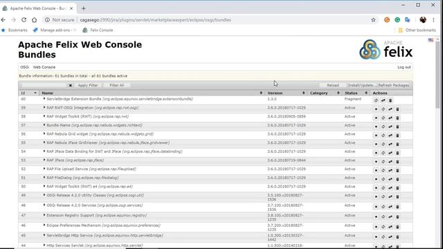This screenshot has width=443, height=249.
Task: Open the Manage add-ons bookmark
Action: (x=55, y=30)
